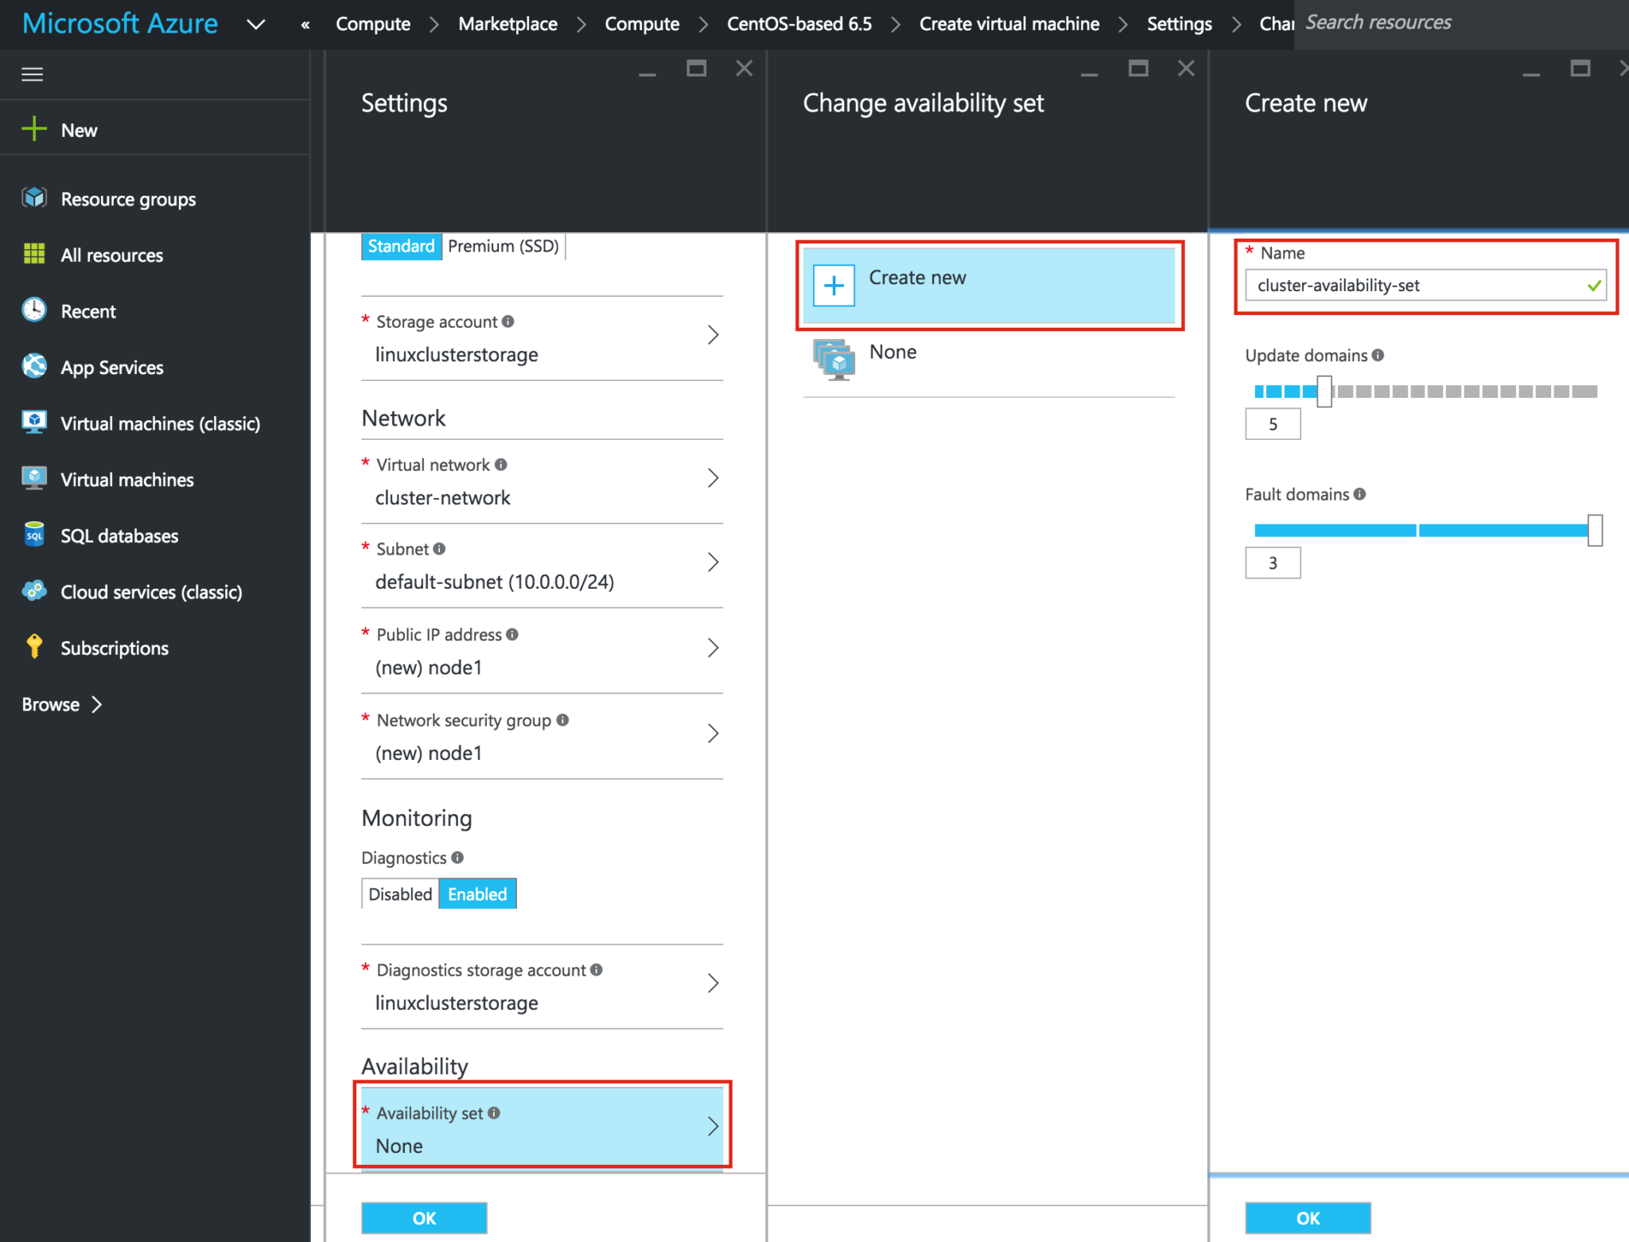Viewport: 1629px width, 1242px height.
Task: Select Virtual machines (classic)
Action: 160,422
